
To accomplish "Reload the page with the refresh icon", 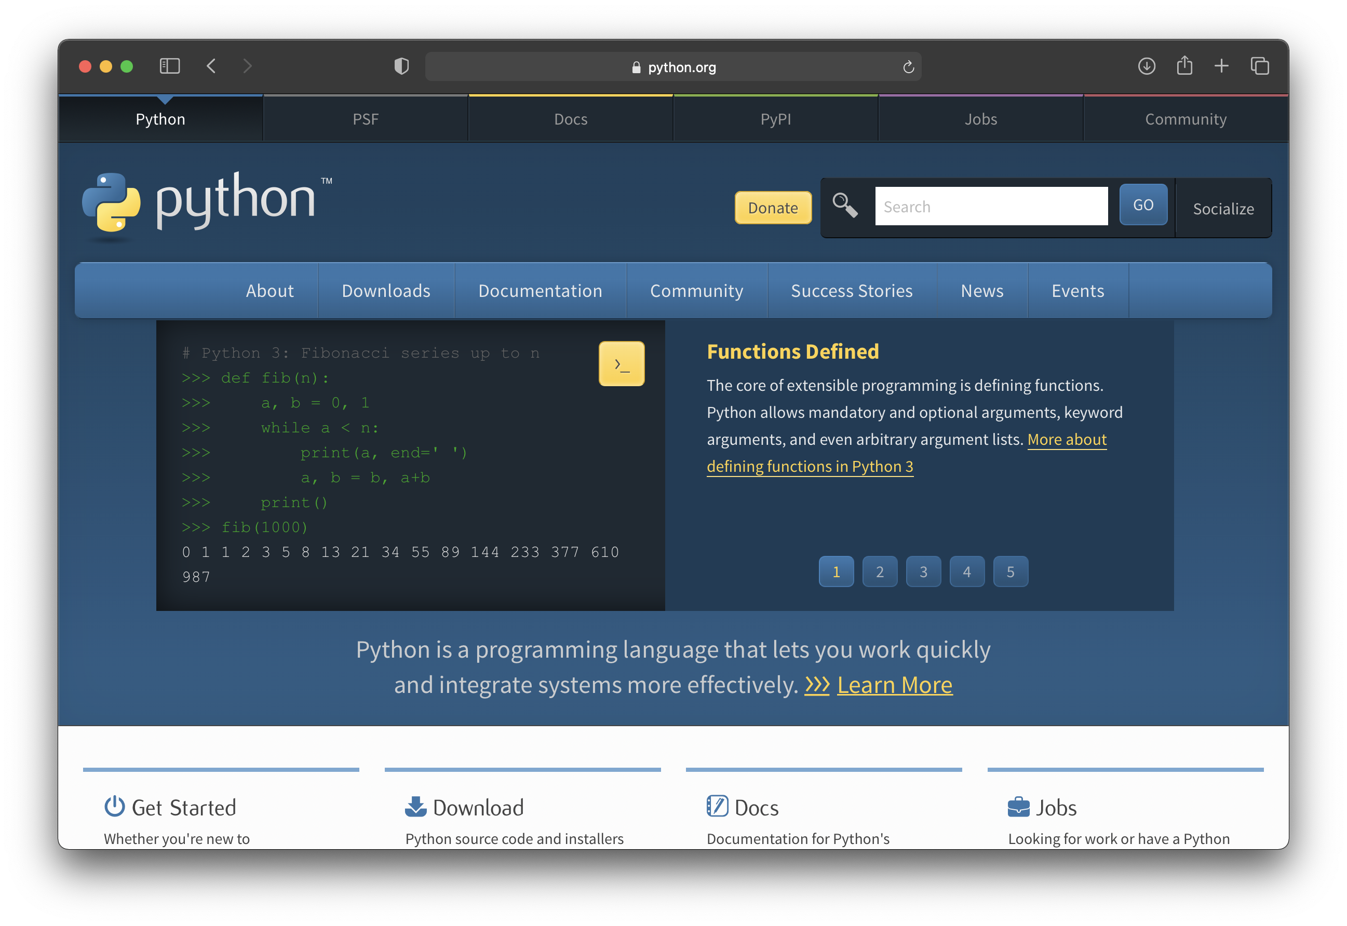I will pyautogui.click(x=908, y=67).
